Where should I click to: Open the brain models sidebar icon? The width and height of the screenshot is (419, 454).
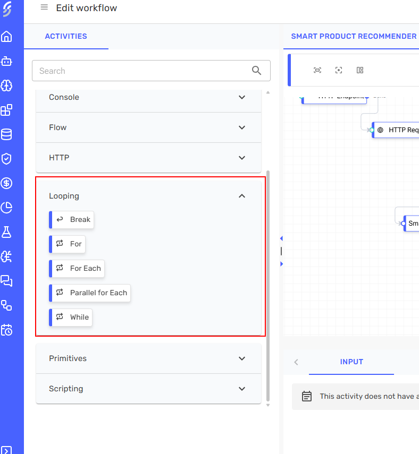tap(6, 85)
